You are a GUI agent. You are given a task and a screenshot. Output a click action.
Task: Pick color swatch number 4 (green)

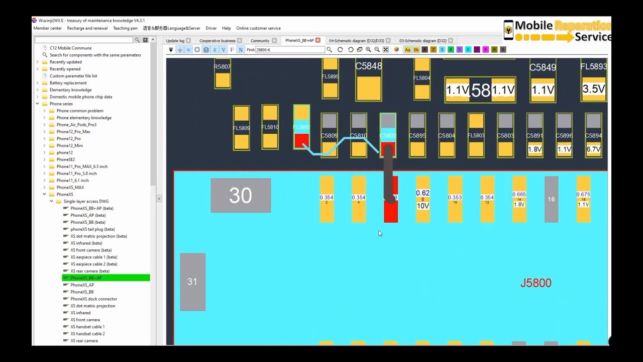pyautogui.click(x=451, y=50)
